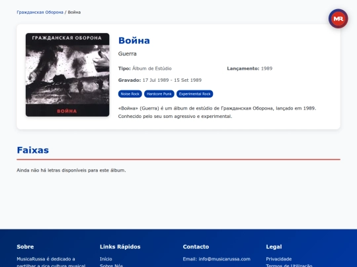Open the Sobre Nós footer link
This screenshot has width=357, height=267.
[x=111, y=266]
